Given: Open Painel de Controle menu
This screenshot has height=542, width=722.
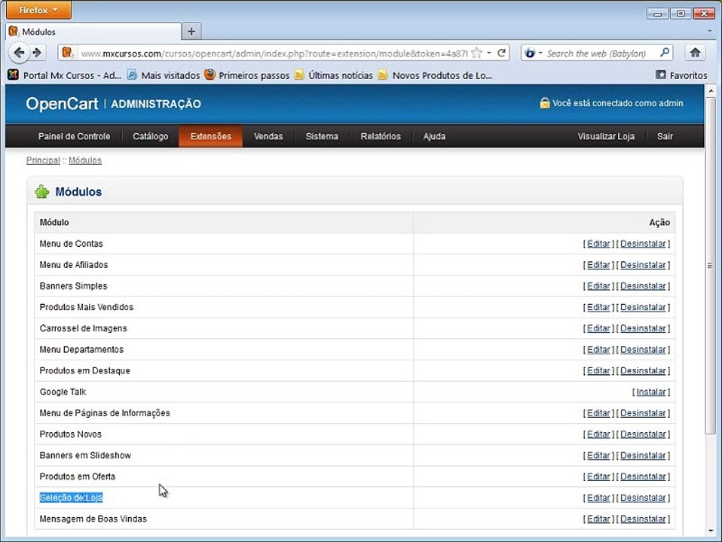Looking at the screenshot, I should pos(74,136).
